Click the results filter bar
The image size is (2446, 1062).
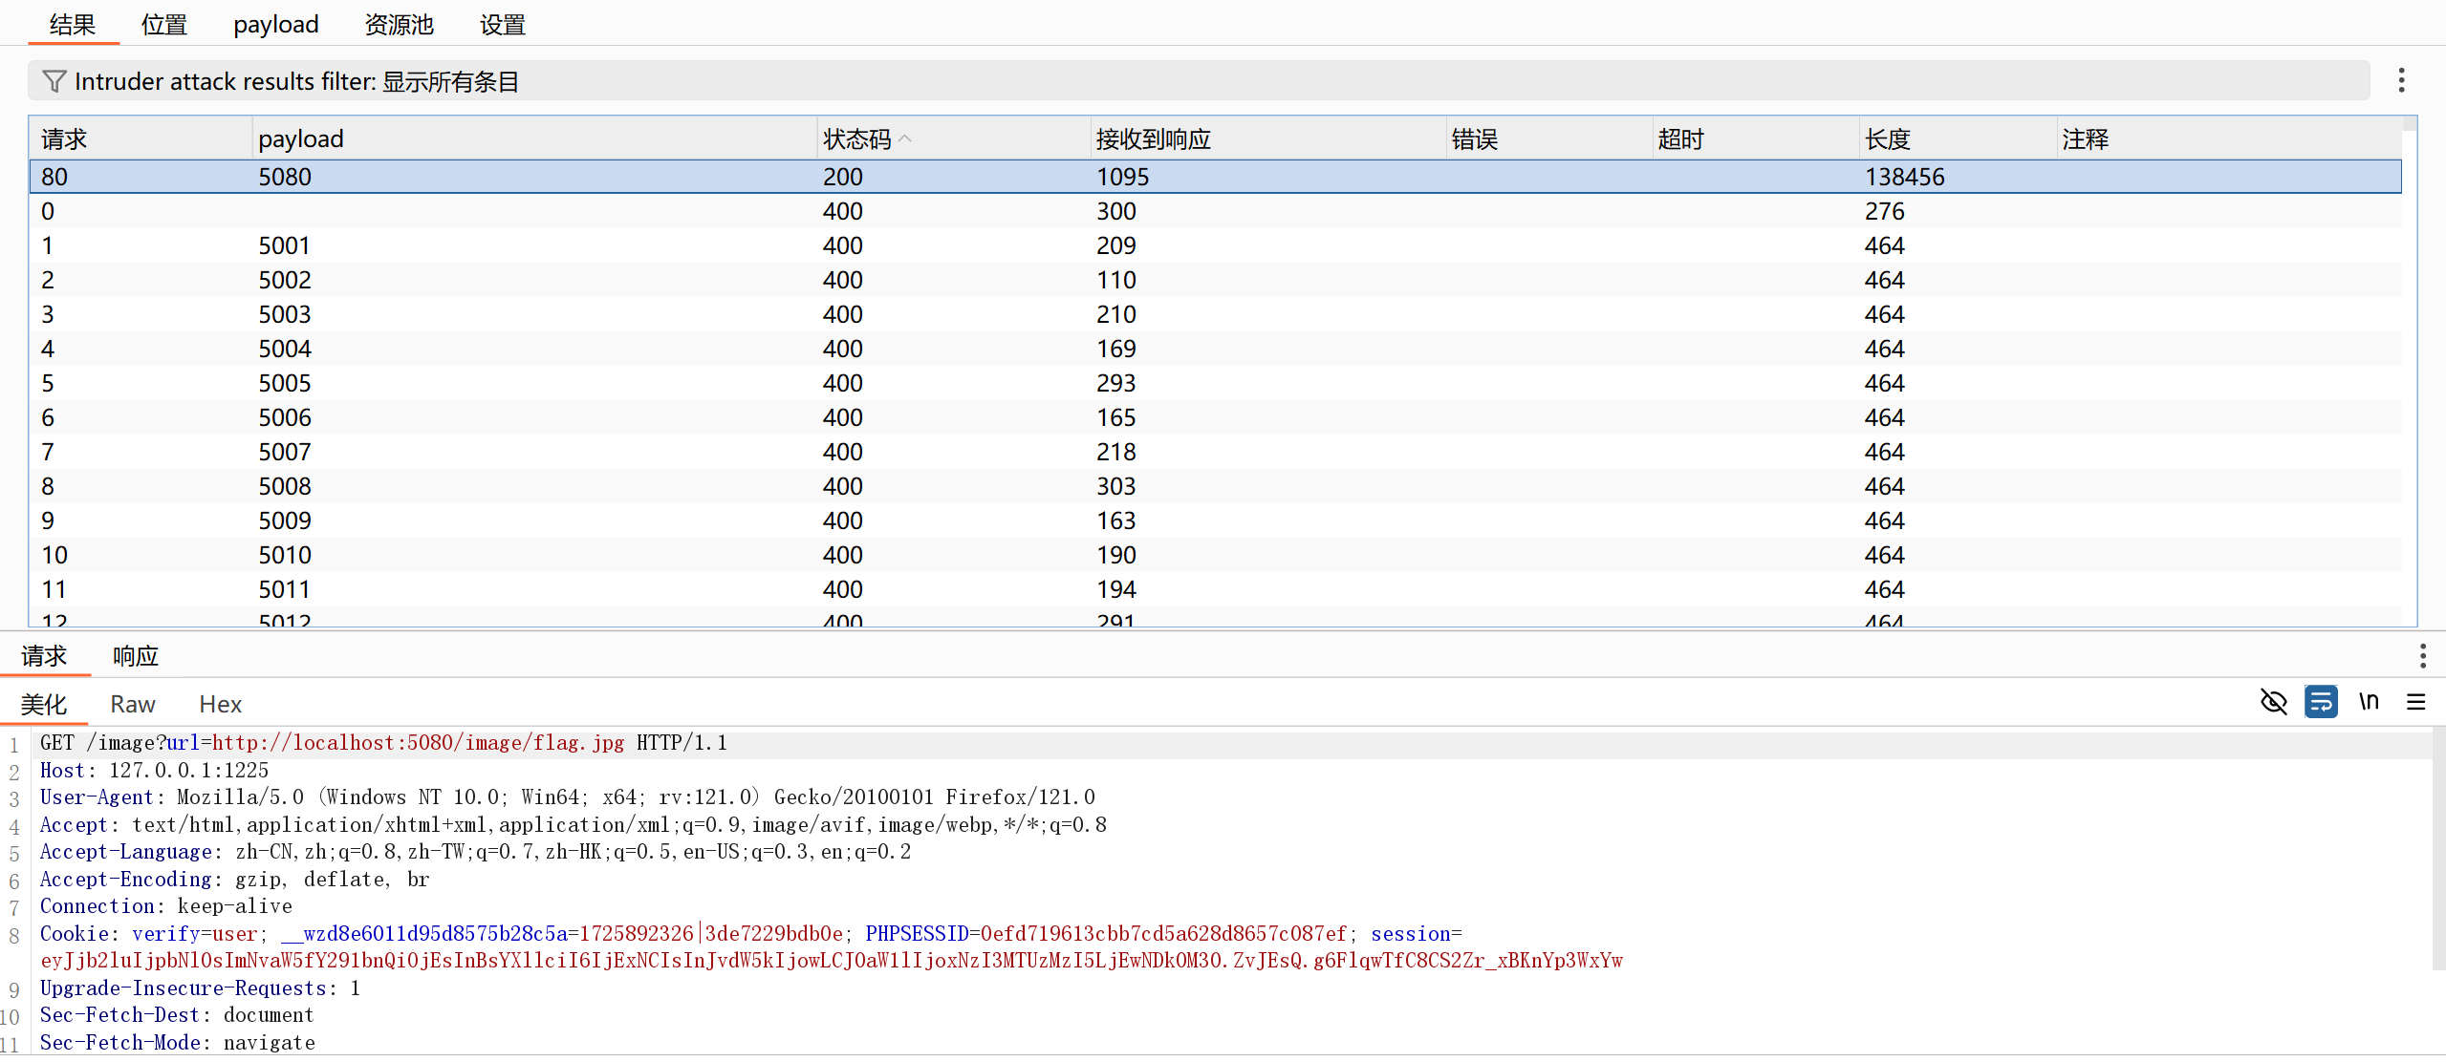1195,81
